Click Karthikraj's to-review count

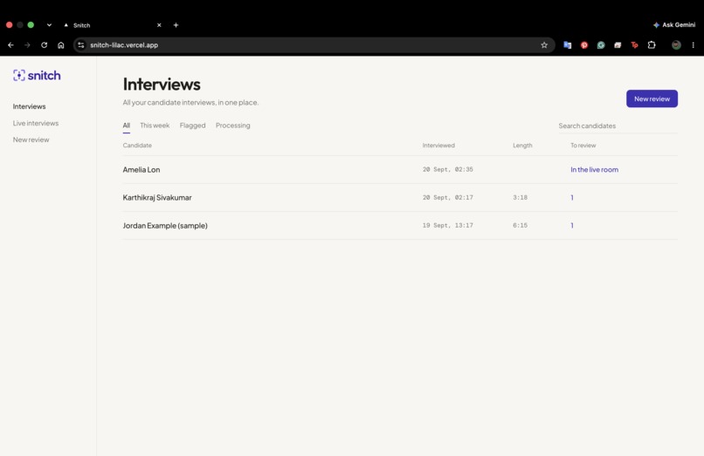571,197
